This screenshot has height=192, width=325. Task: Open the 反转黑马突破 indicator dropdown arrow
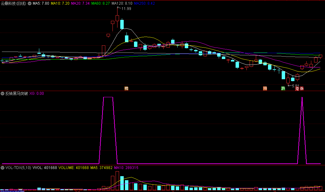tap(2, 94)
